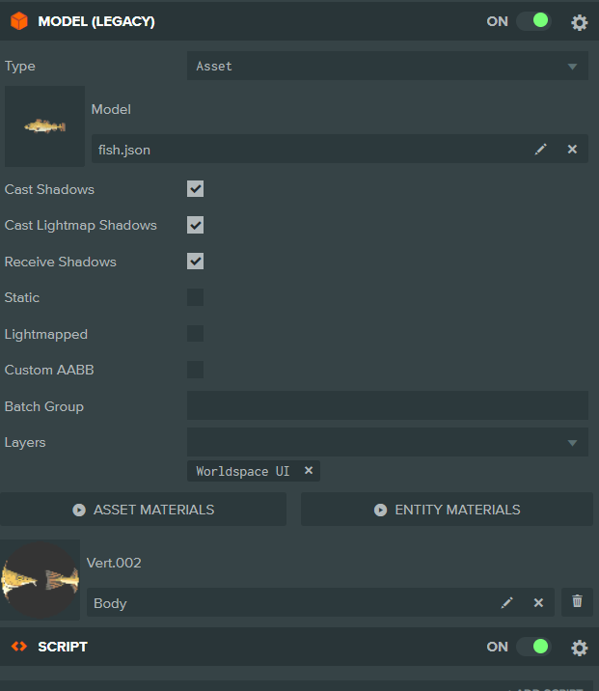Click the orange Model component cube icon

pos(19,21)
